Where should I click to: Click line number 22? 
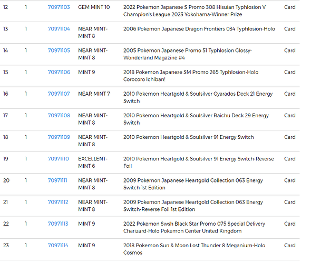[x=6, y=224]
